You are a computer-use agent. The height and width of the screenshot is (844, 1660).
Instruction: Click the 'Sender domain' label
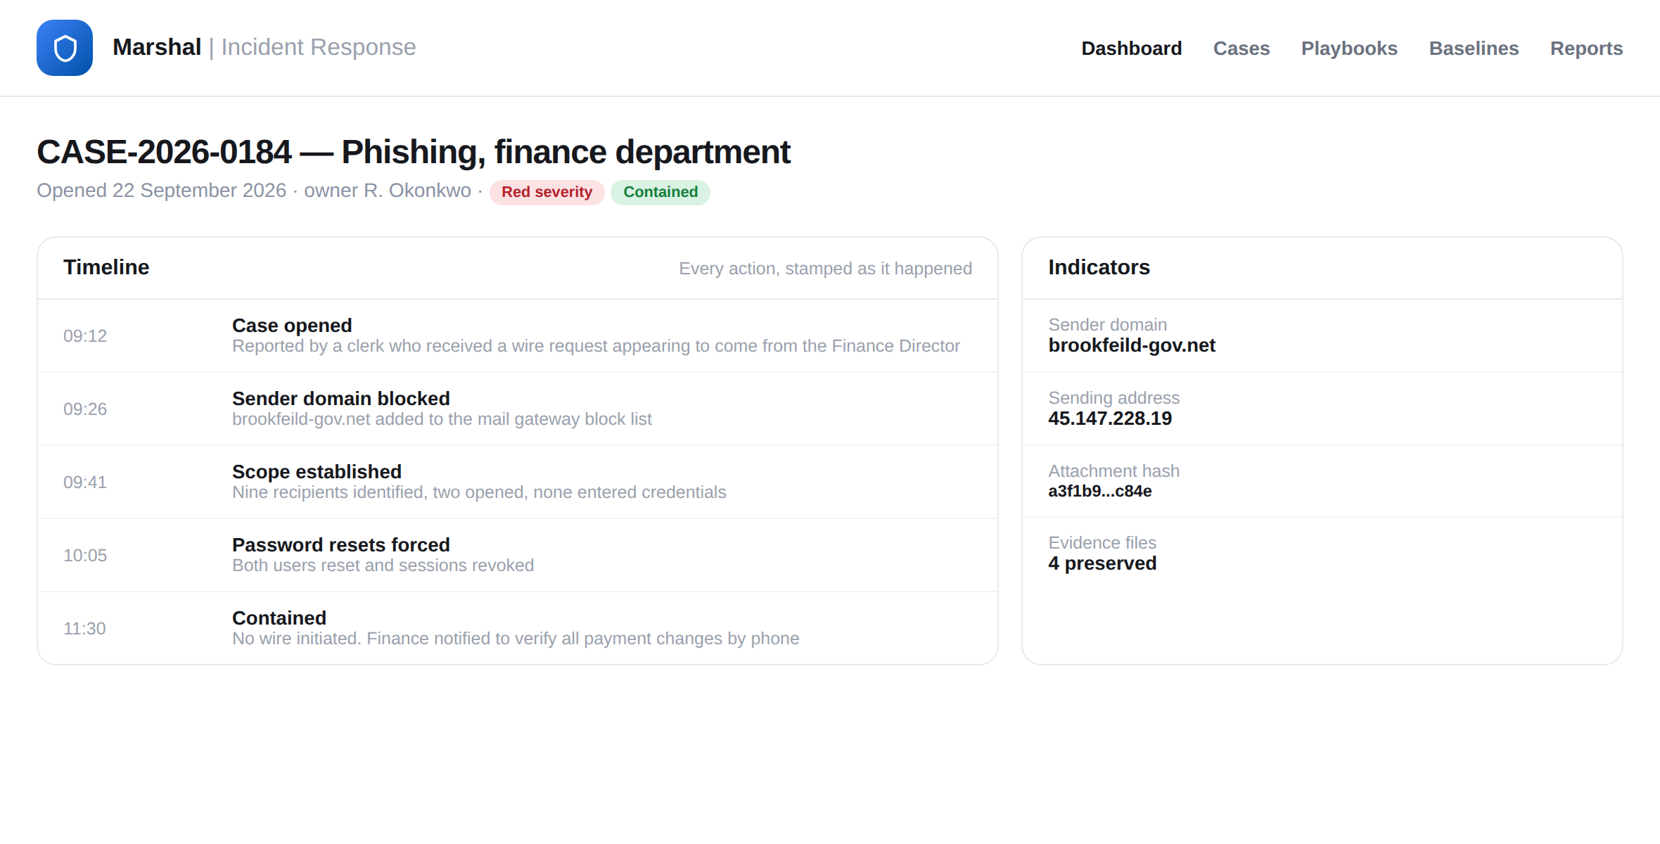[x=1107, y=325]
